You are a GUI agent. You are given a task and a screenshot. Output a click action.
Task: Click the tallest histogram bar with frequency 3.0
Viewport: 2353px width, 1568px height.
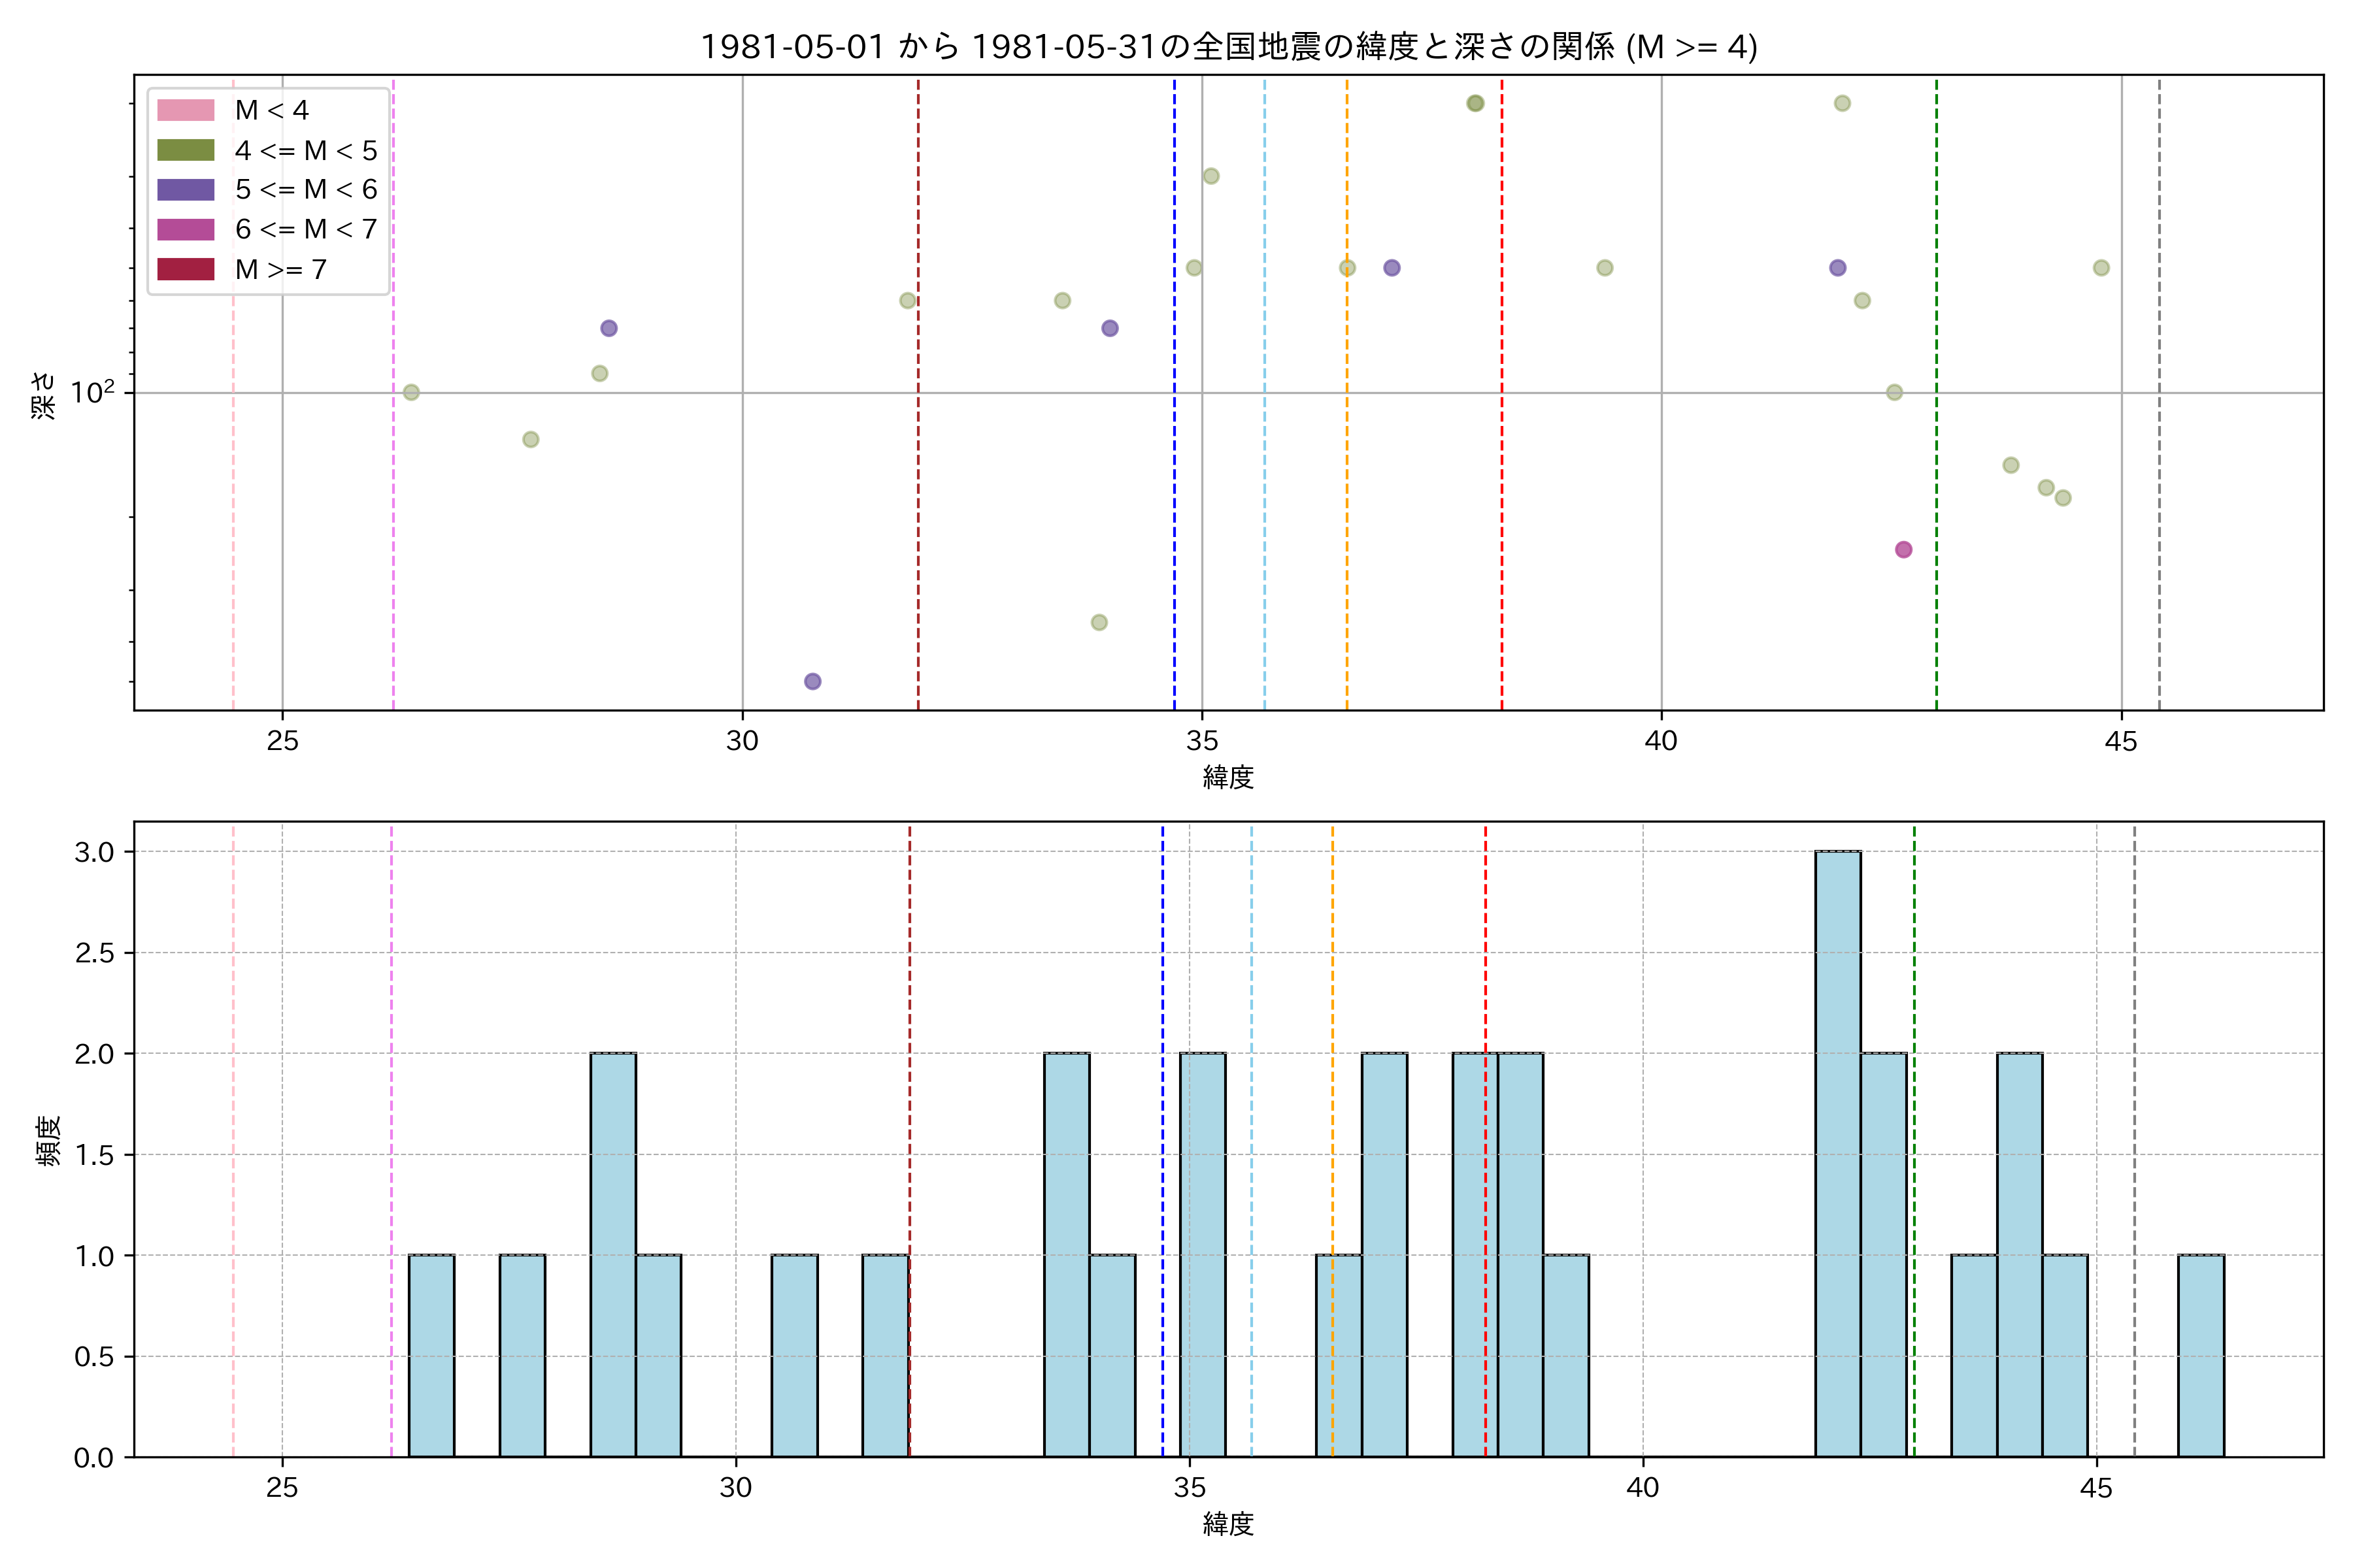pyautogui.click(x=1838, y=1153)
